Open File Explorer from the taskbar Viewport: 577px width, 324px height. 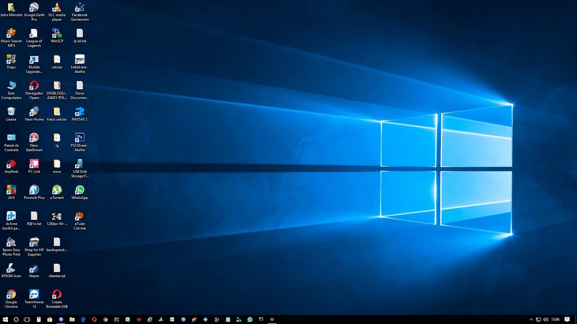click(72, 319)
